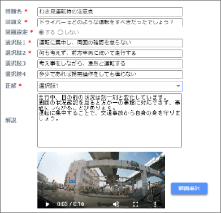Screen dimensions: 221x213
Task: Open the video's three-dot options menu
Action: click(155, 204)
